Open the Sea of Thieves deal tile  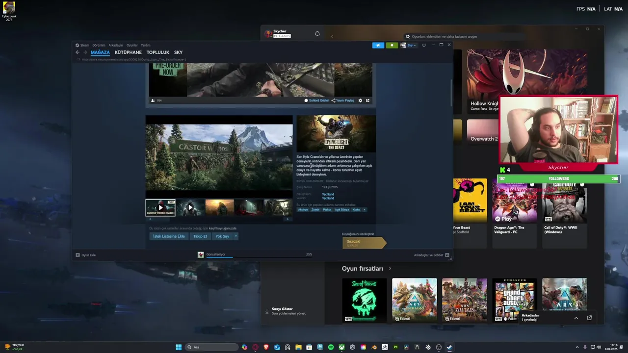[364, 300]
